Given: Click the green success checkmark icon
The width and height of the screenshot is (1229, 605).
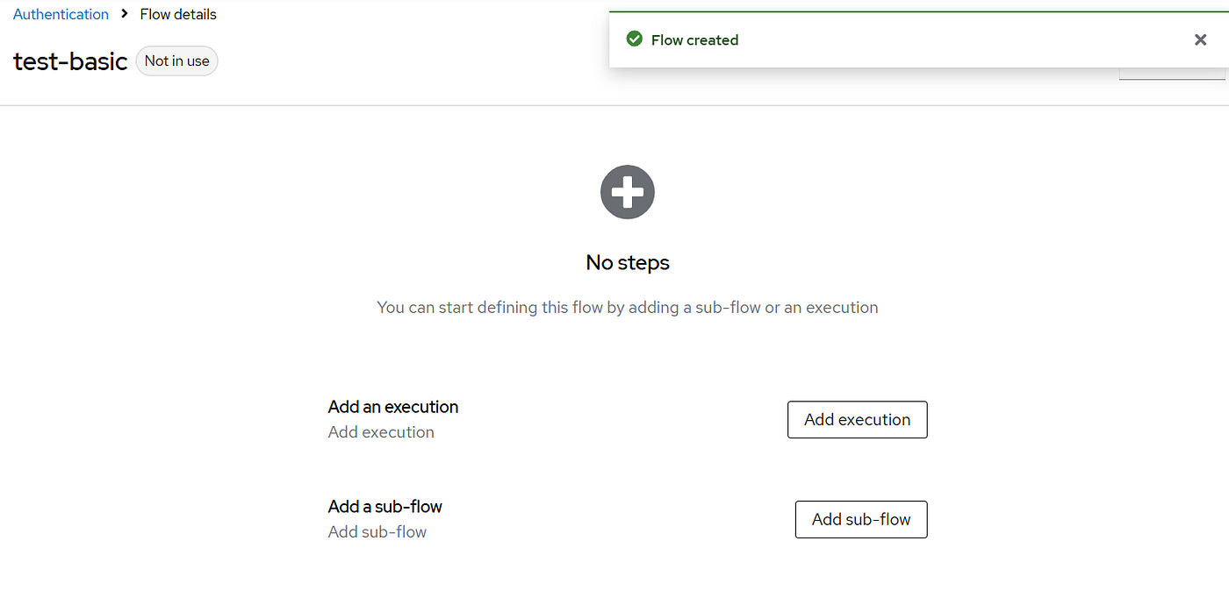Looking at the screenshot, I should coord(634,39).
